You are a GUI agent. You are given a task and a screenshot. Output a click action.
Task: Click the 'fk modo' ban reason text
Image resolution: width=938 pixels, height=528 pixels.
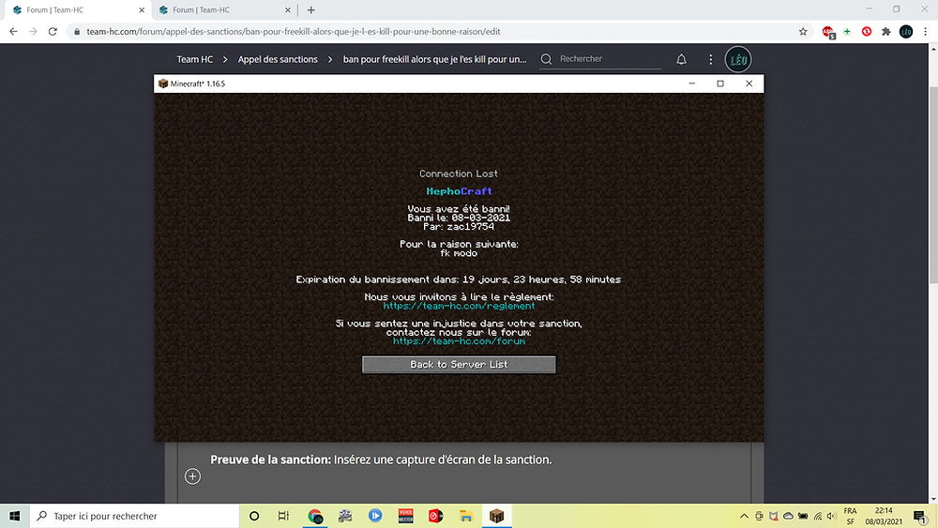coord(459,253)
